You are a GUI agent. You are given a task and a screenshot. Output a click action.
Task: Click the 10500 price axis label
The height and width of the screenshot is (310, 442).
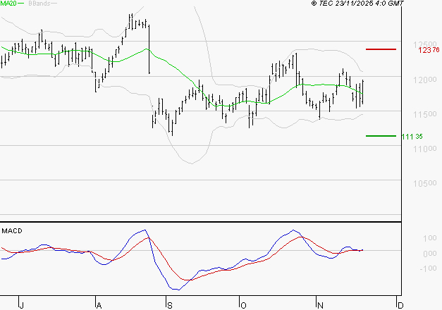click(x=422, y=183)
